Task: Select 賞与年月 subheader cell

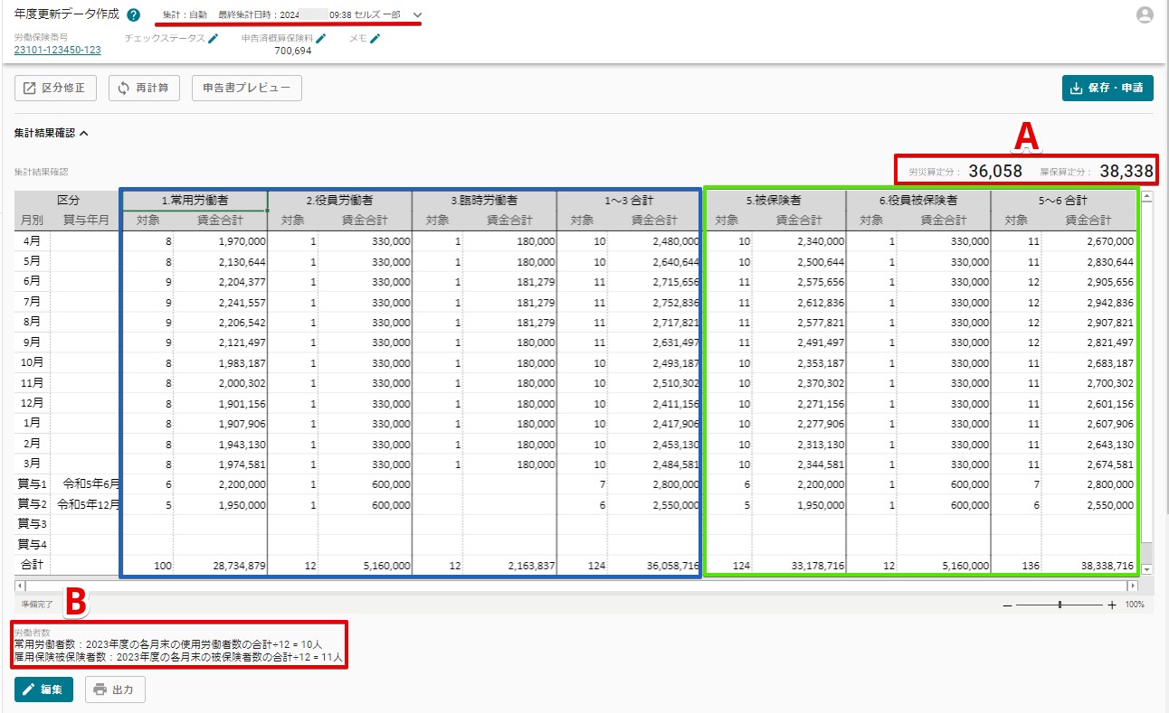Action: 86,220
